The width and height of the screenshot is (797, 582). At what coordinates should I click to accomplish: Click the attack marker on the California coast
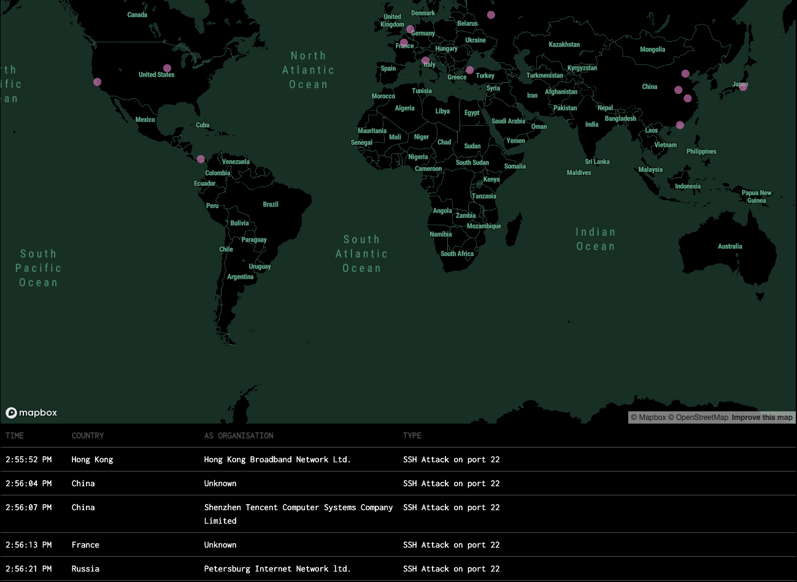click(x=97, y=82)
